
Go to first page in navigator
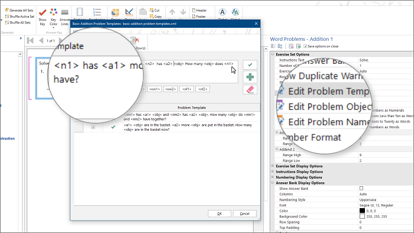click(x=30, y=41)
